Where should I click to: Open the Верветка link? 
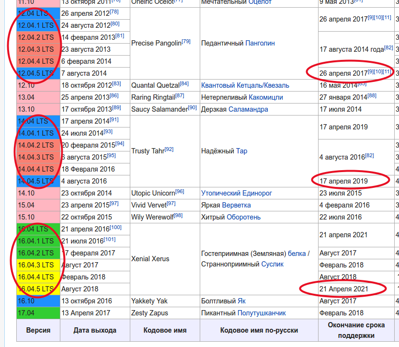tap(236, 205)
